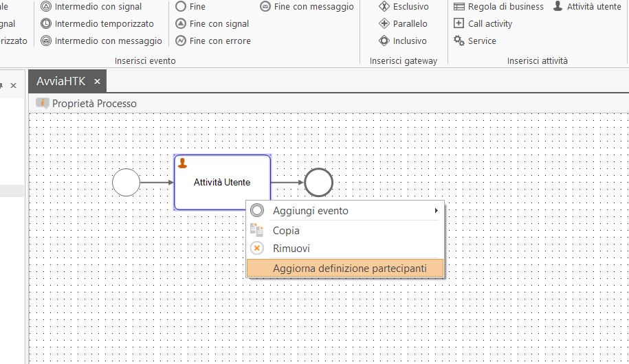Choose Copia from the context menu
This screenshot has width=629, height=364.
pyautogui.click(x=286, y=231)
